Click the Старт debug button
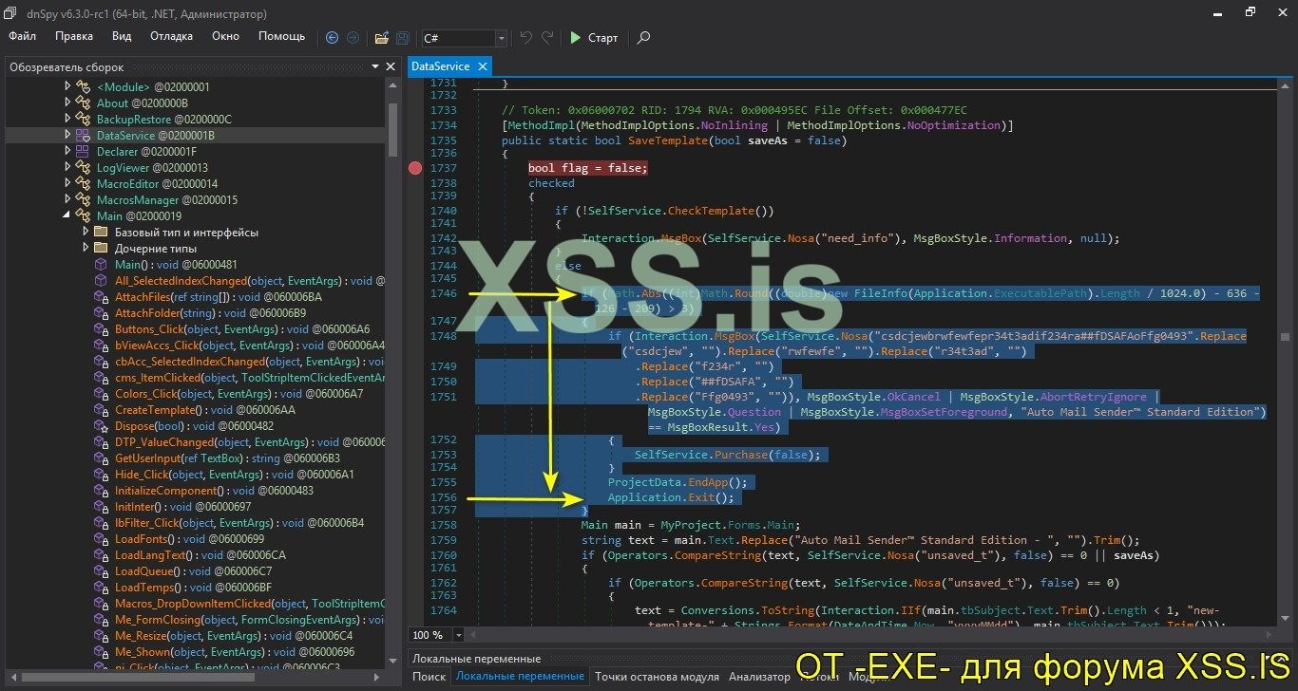 pyautogui.click(x=594, y=38)
